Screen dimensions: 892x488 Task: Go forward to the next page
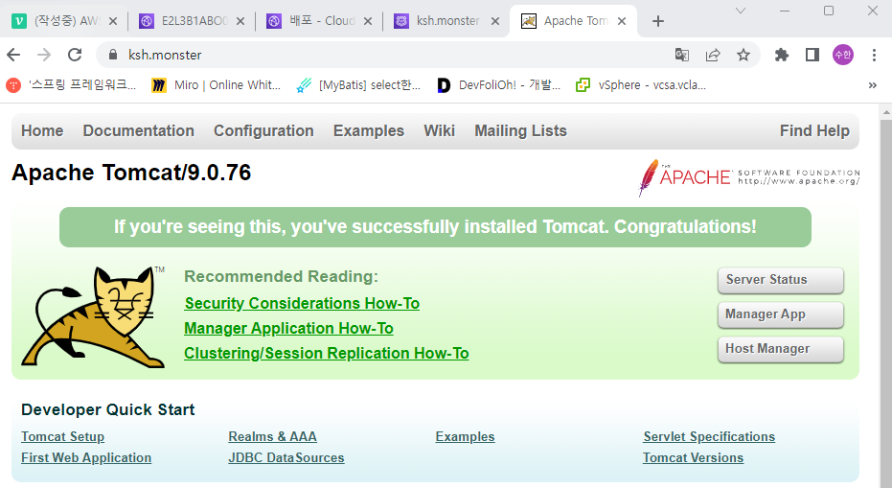[x=44, y=55]
